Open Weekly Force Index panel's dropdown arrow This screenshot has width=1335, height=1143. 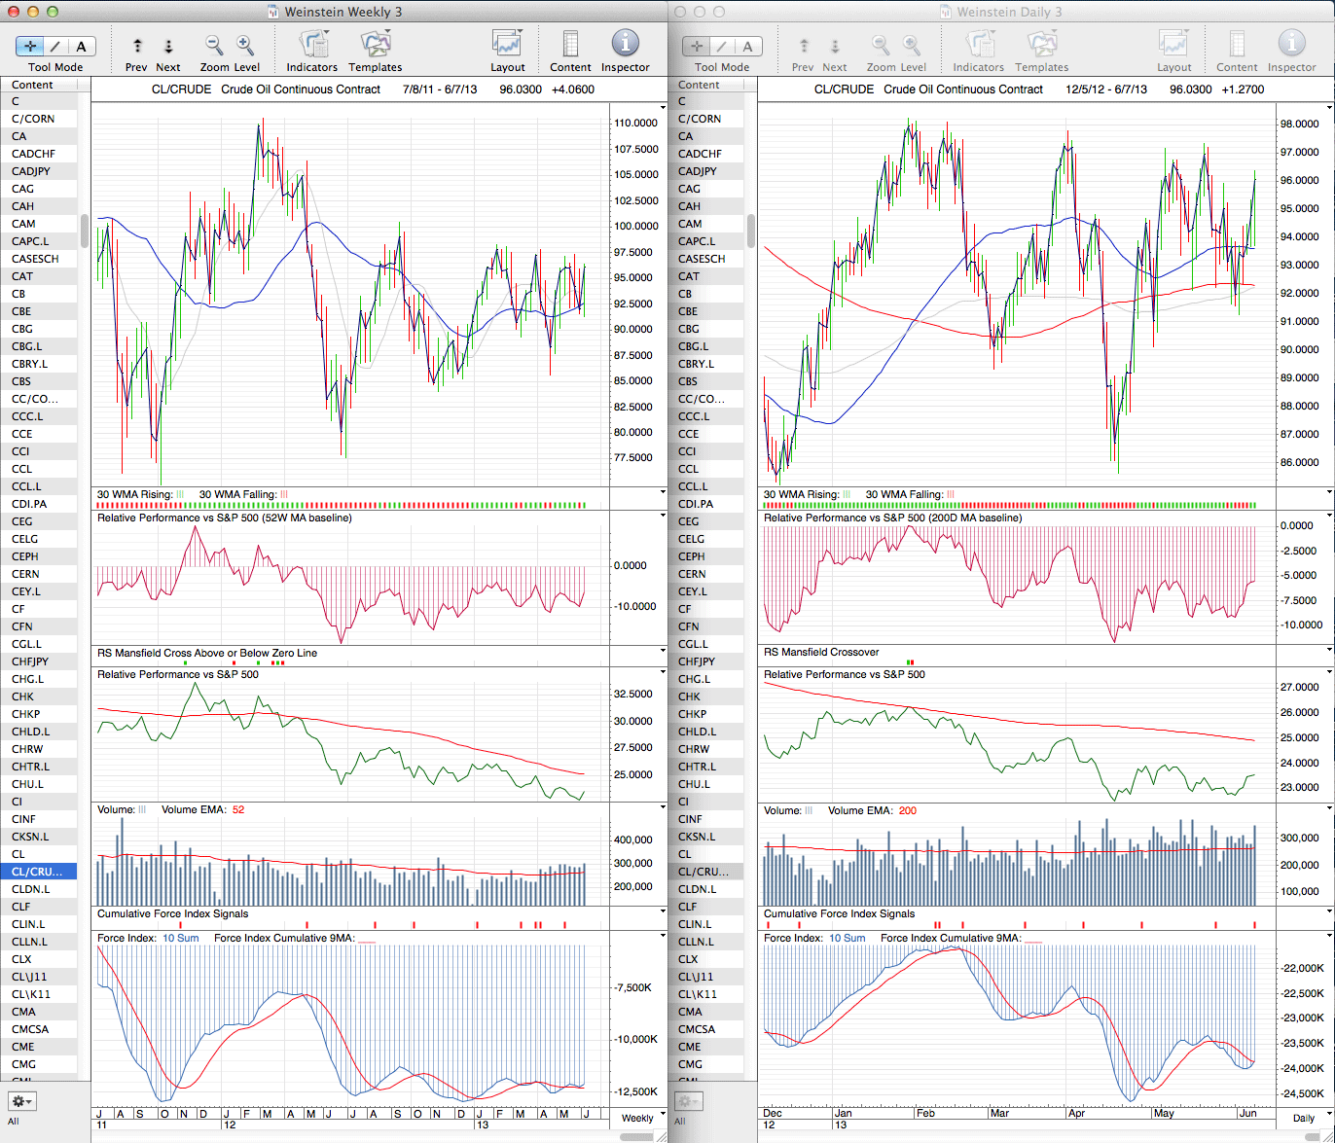[x=663, y=937]
